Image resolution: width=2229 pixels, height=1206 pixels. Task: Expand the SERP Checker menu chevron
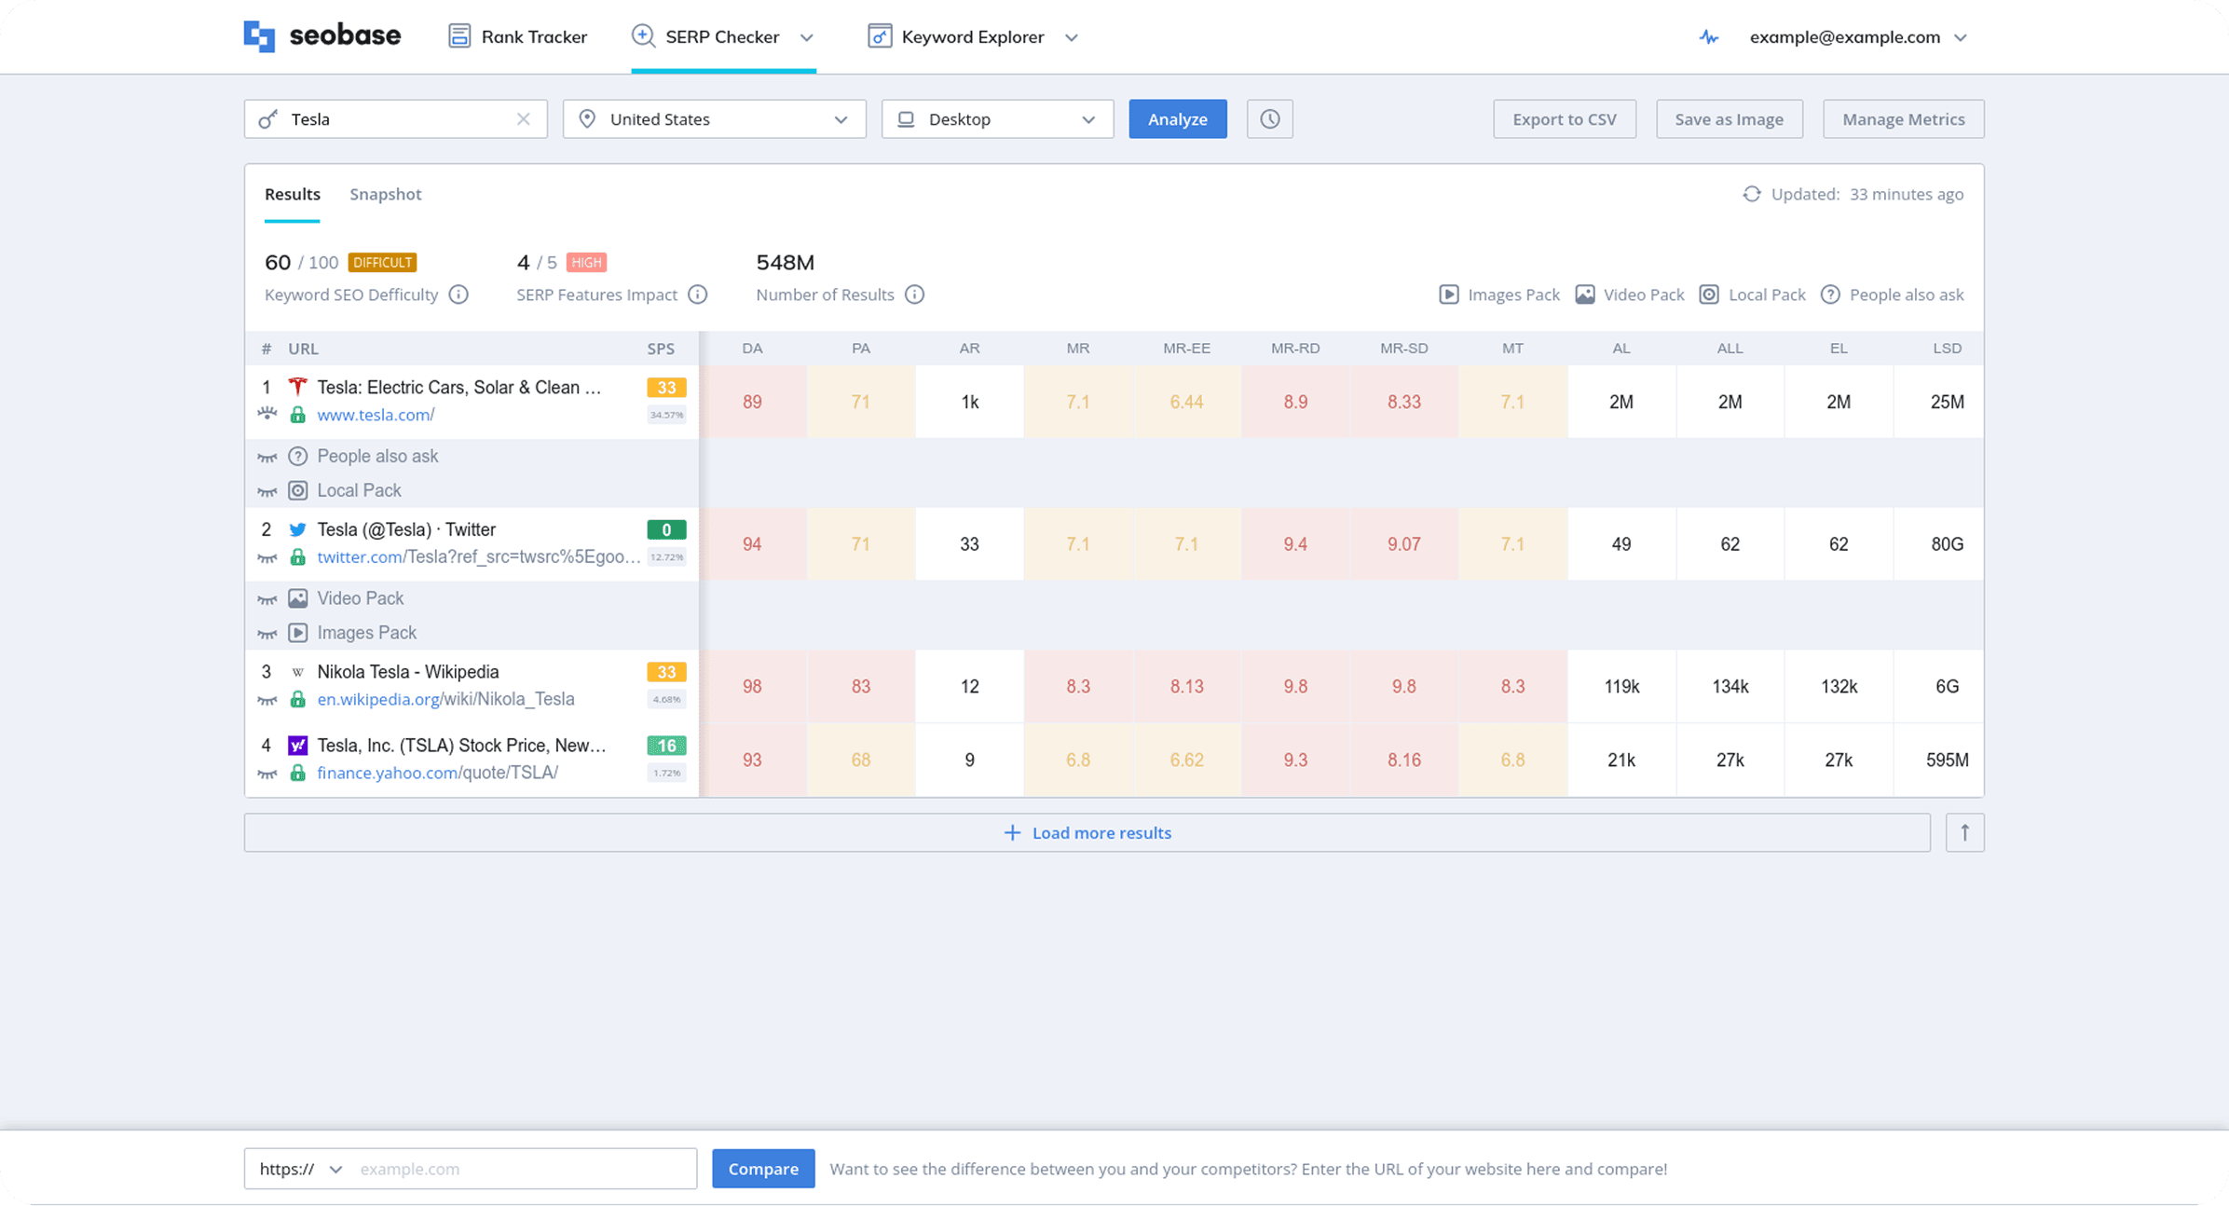point(807,37)
